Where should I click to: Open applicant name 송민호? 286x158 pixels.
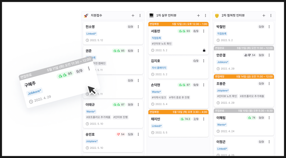90,134
